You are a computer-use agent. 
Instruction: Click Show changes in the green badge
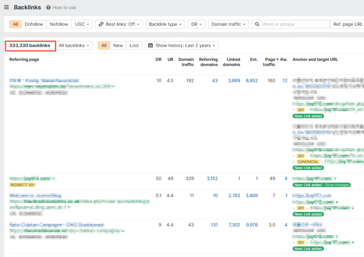click(x=337, y=185)
